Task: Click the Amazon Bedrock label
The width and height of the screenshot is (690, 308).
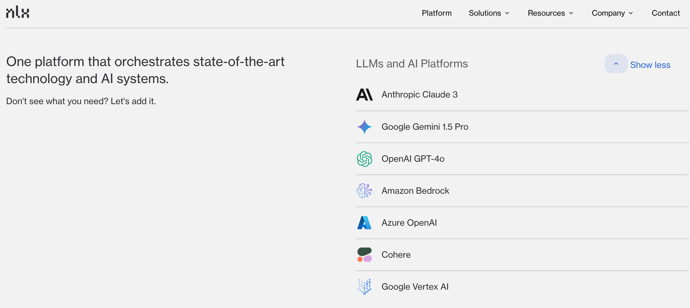Action: (x=415, y=191)
